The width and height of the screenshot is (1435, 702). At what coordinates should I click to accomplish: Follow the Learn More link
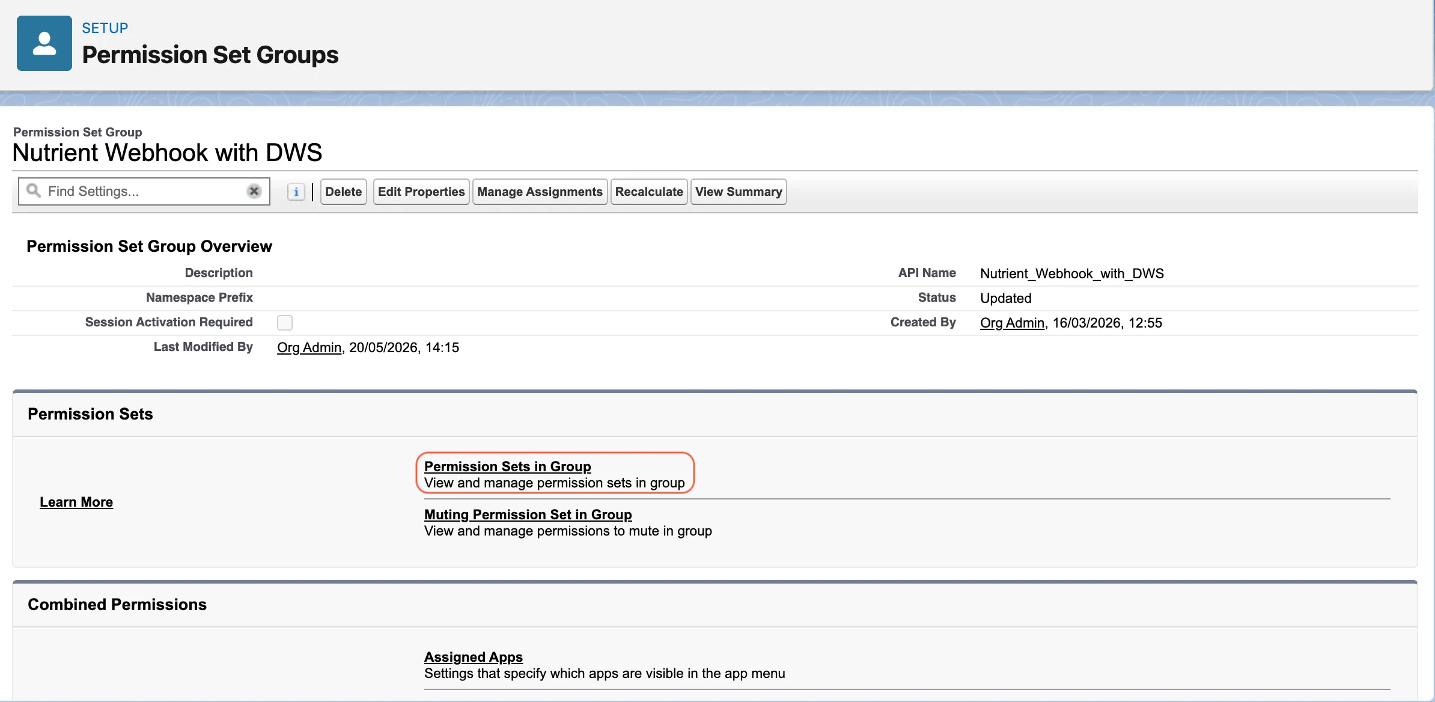[76, 502]
